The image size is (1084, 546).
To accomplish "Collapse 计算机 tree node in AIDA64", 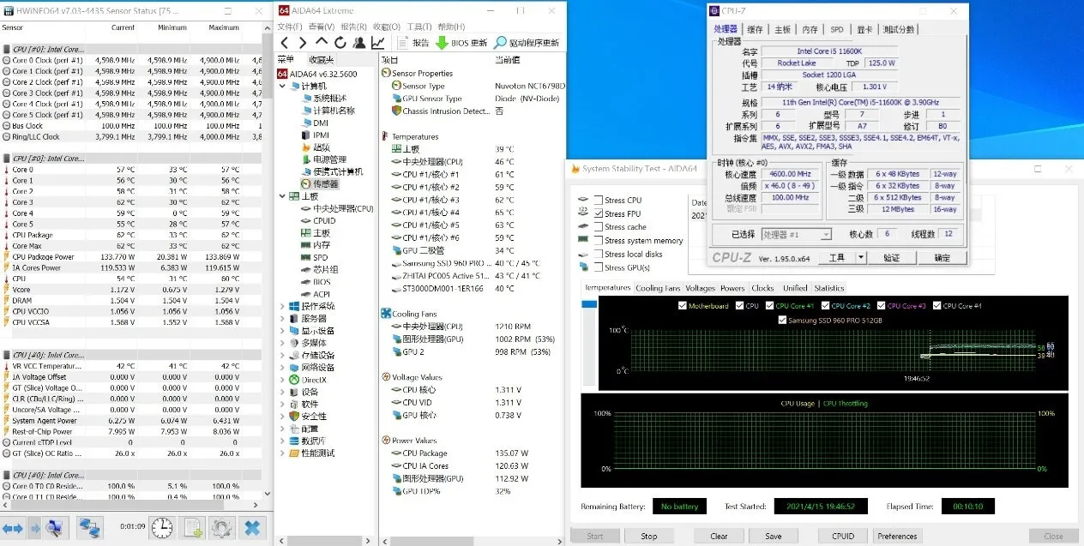I will [x=283, y=87].
